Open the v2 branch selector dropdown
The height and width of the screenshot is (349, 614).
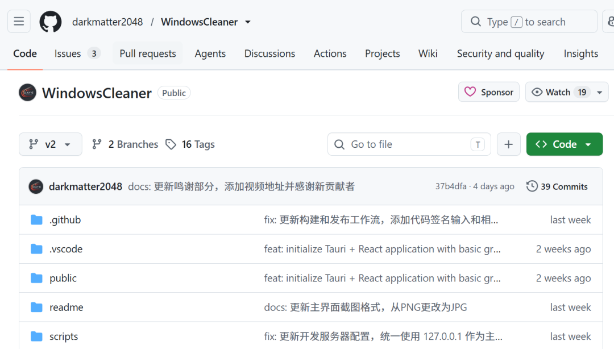(51, 144)
